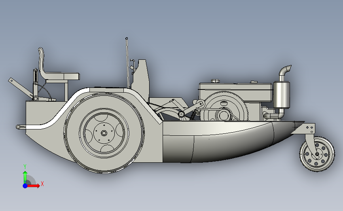Click the green Y axis arrow of the triad

click(25, 177)
